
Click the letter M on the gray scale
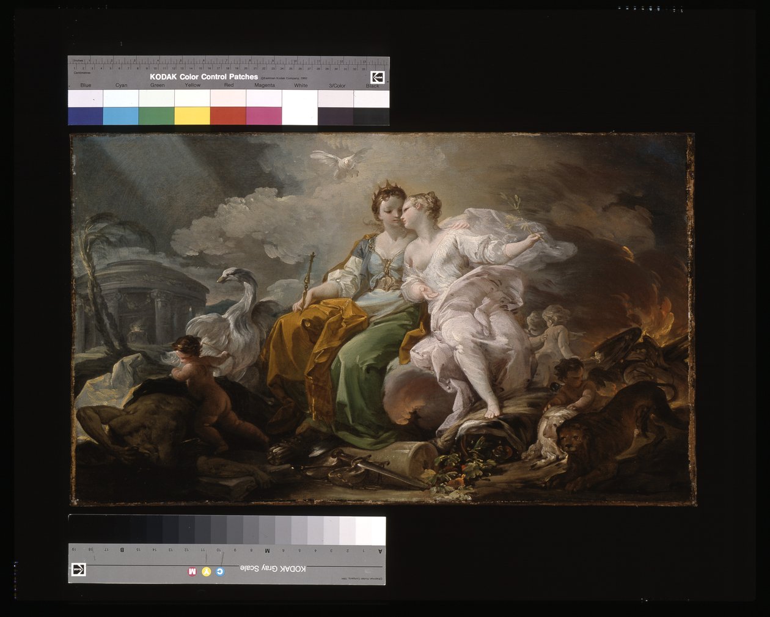(x=267, y=550)
